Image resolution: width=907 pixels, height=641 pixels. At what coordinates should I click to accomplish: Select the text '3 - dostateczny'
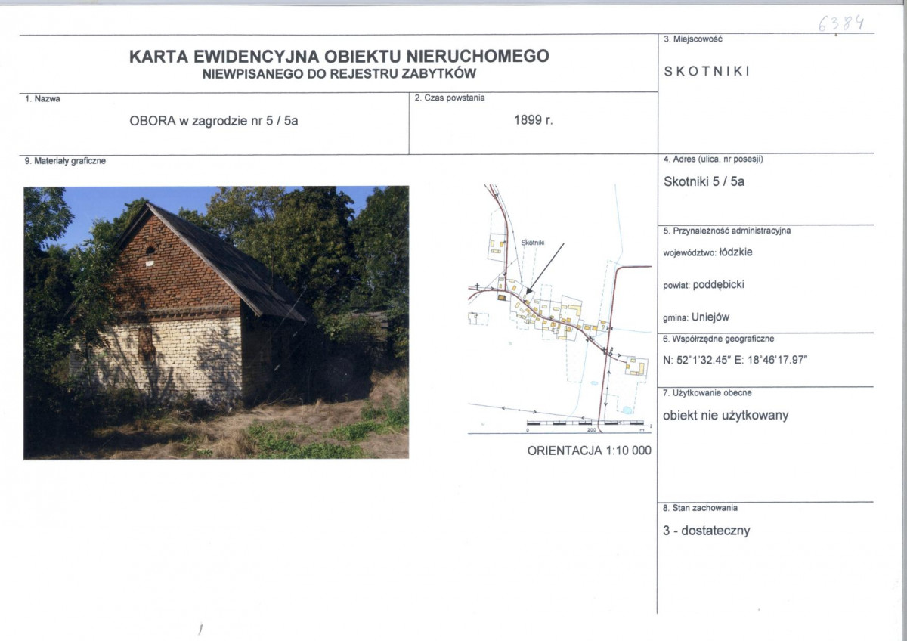pos(707,531)
